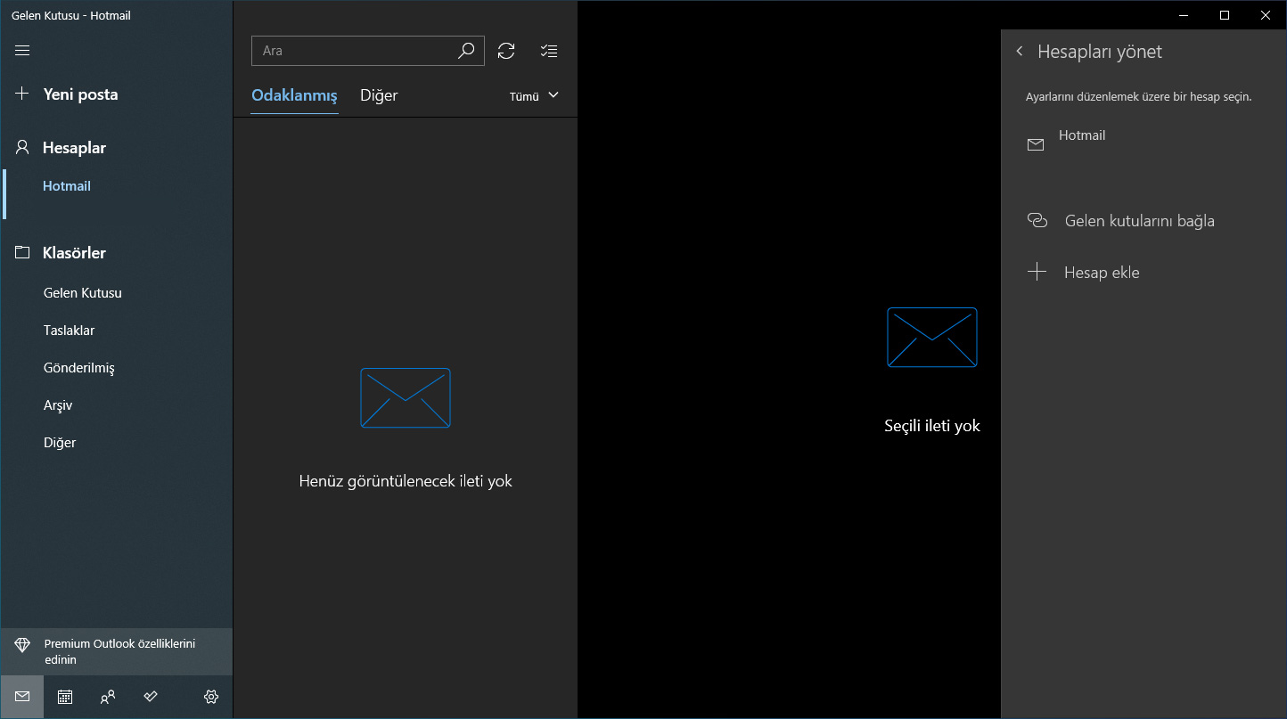The width and height of the screenshot is (1287, 719).
Task: Open the People contacts icon
Action: (x=108, y=697)
